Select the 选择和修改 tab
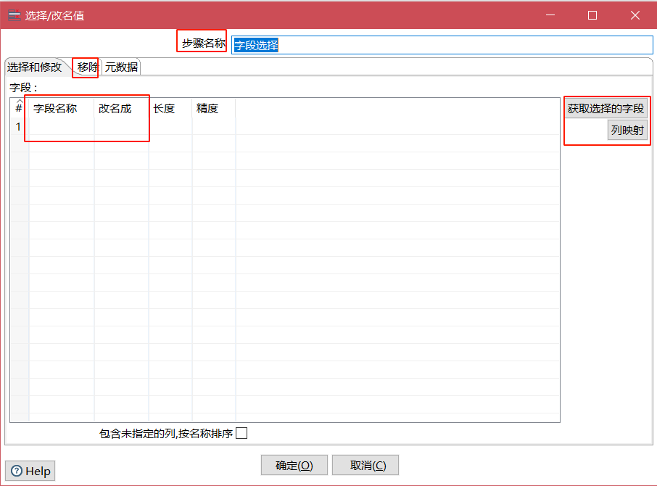Viewport: 657px width, 486px height. (x=35, y=67)
